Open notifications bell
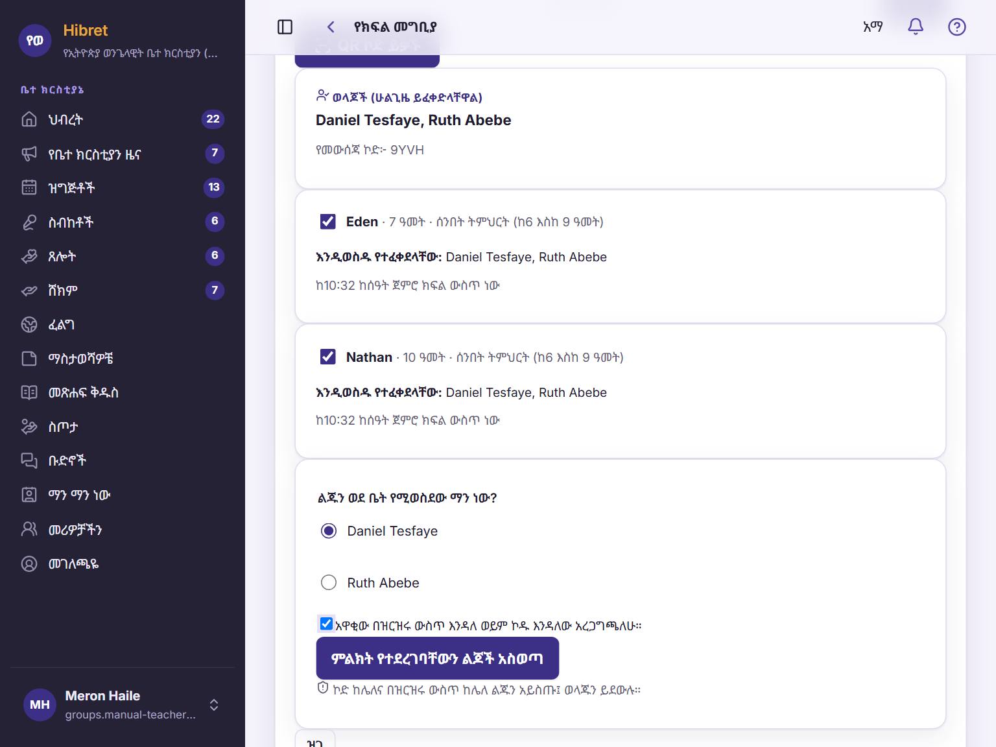The height and width of the screenshot is (747, 996). click(916, 27)
